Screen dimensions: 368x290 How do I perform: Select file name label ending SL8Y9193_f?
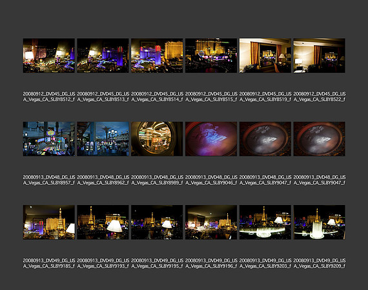[x=103, y=264]
